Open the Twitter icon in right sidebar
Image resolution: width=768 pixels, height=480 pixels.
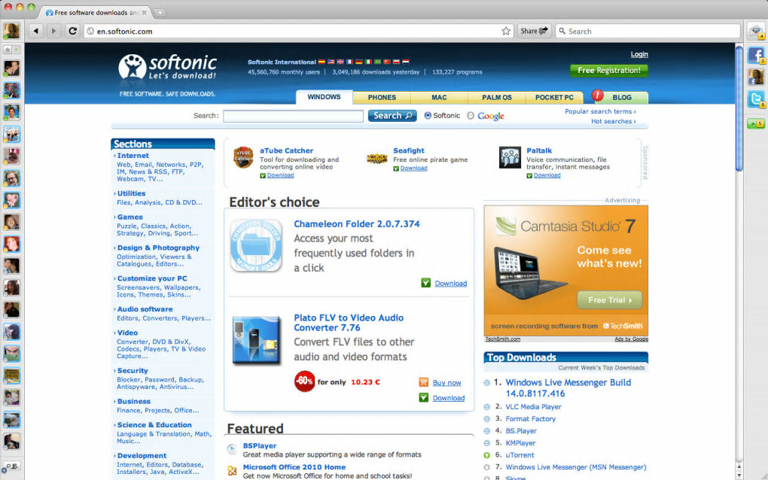point(756,99)
